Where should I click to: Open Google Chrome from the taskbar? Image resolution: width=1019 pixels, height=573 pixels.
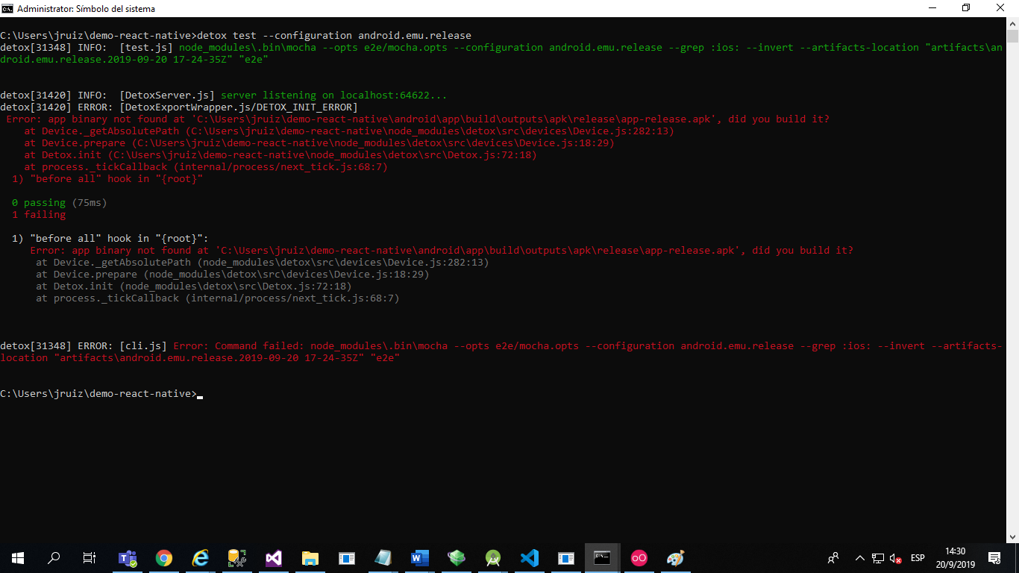[163, 557]
